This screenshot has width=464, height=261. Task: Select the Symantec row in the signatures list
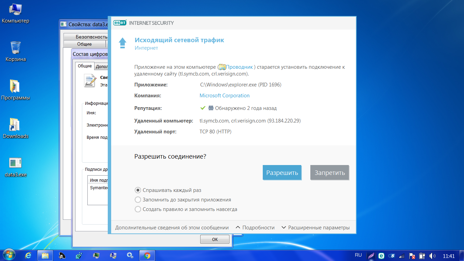point(98,187)
